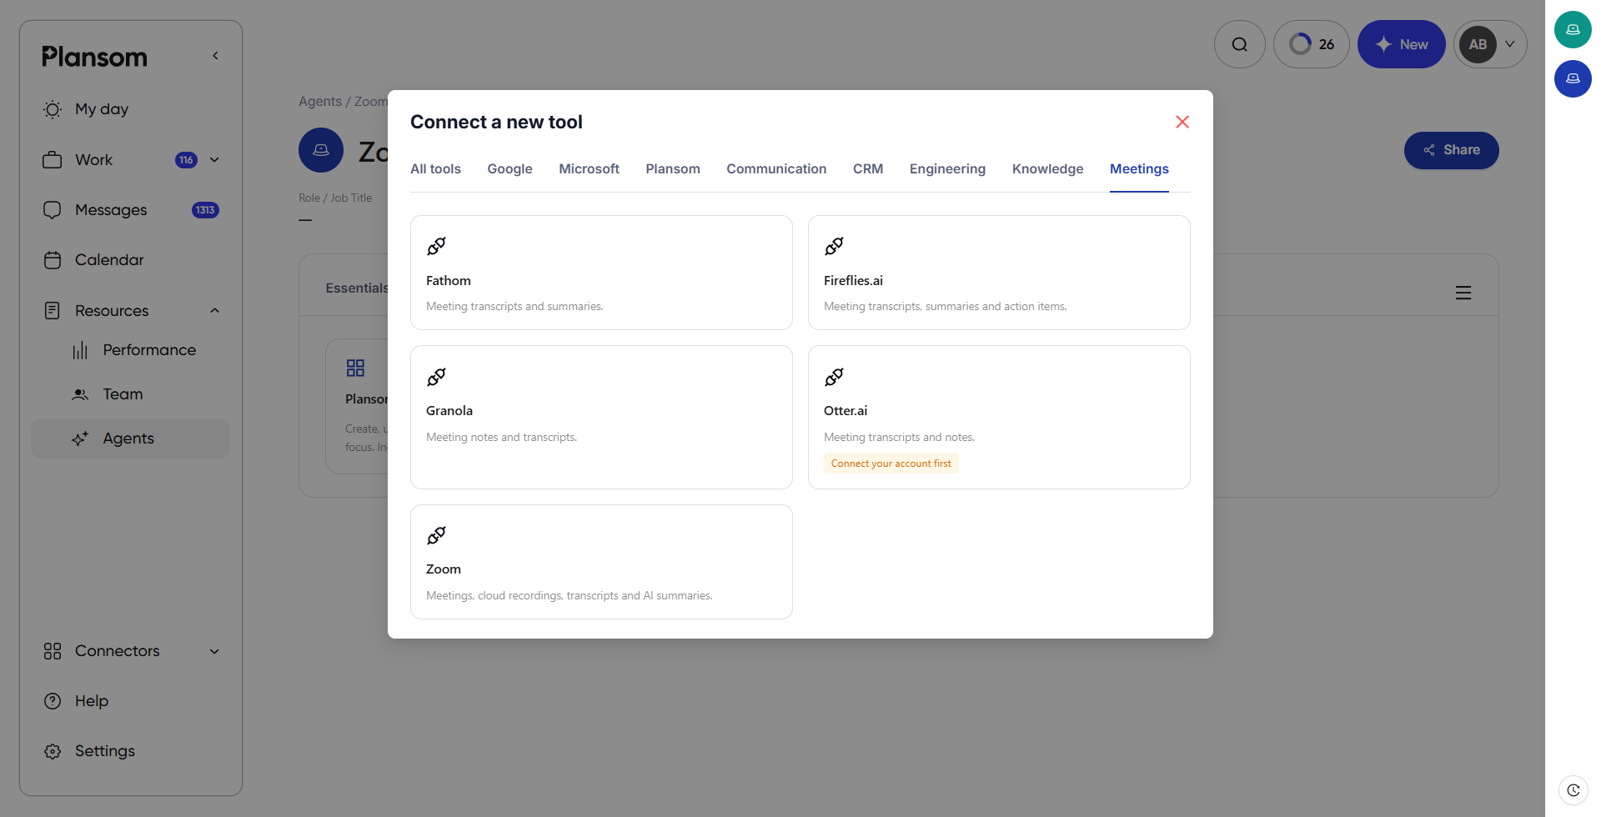Click the Settings gear icon
Viewport: 1601px width, 817px height.
(x=53, y=751)
